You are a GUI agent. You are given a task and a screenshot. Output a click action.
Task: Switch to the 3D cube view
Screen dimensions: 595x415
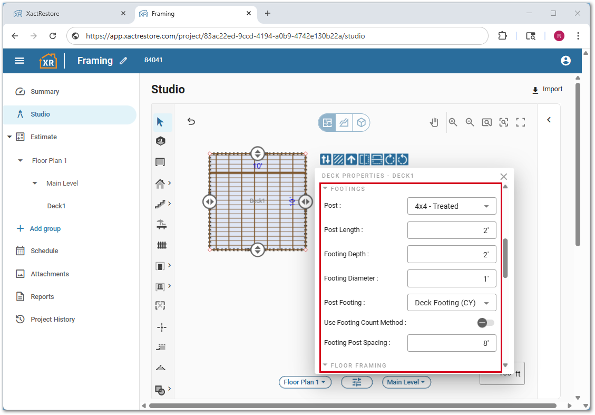tap(361, 123)
